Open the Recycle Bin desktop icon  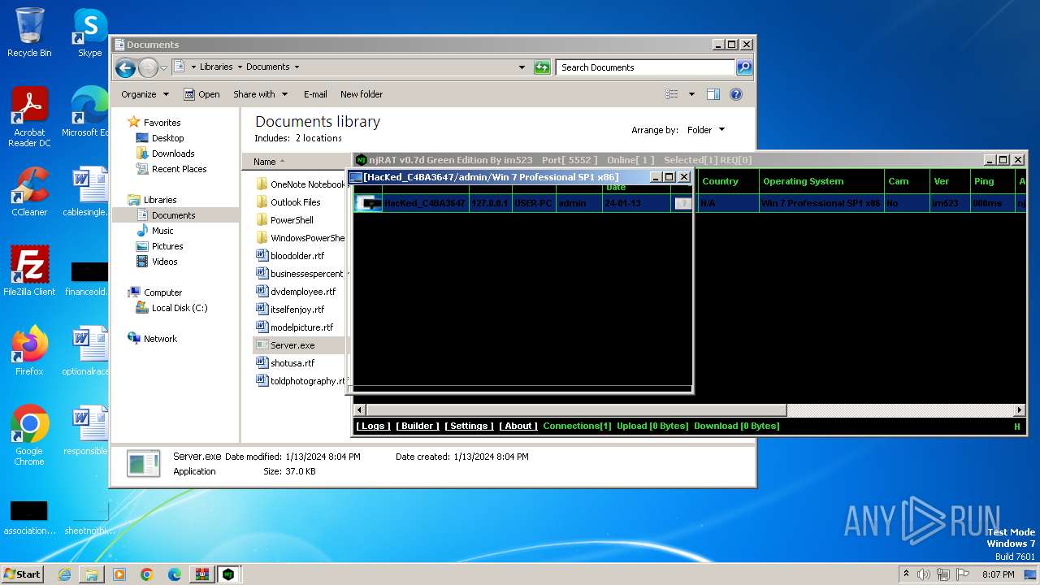click(29, 32)
